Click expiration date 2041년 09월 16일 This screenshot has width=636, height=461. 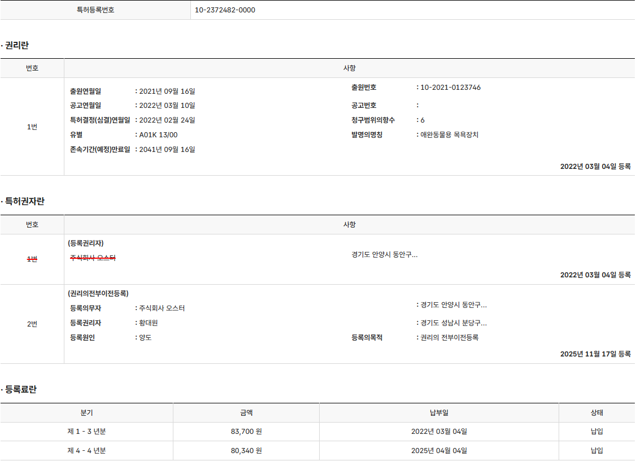[167, 150]
